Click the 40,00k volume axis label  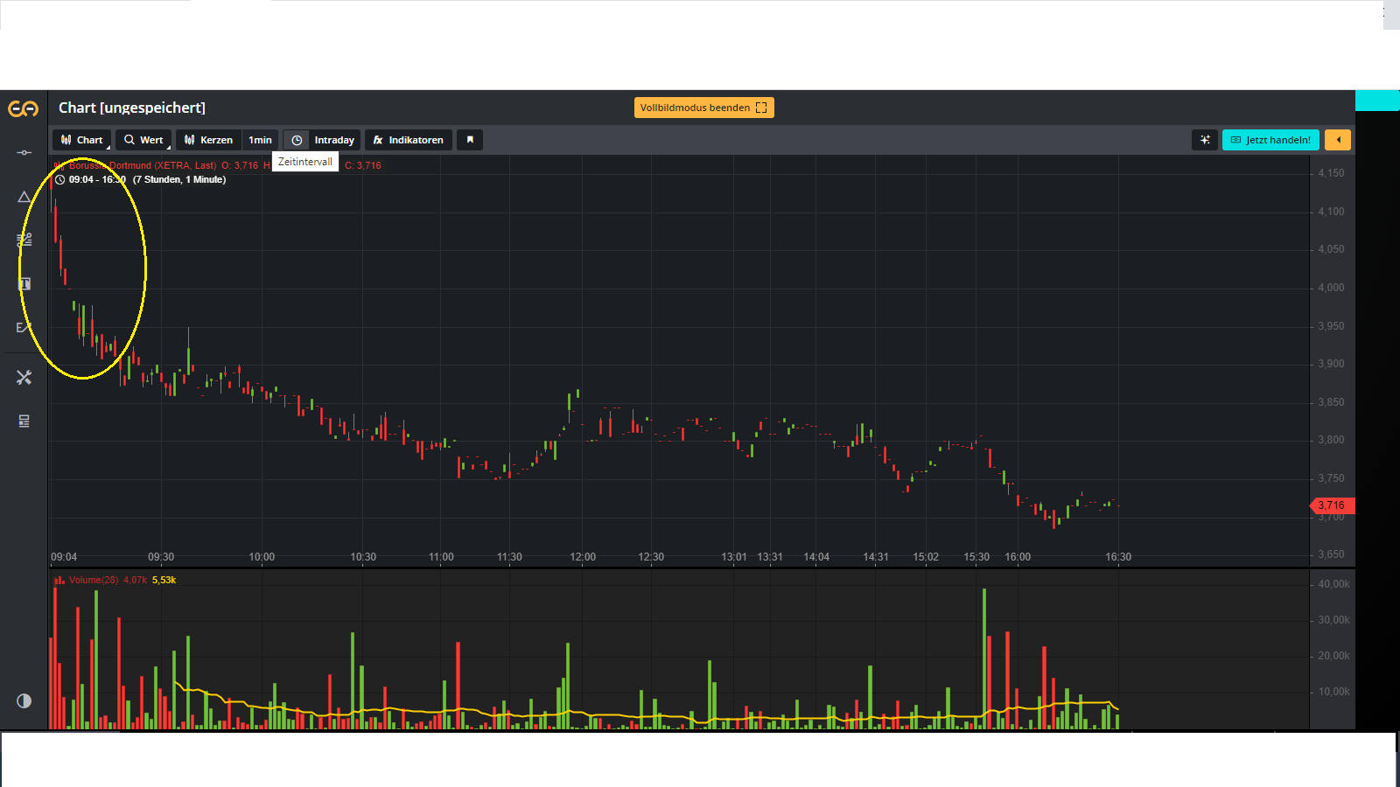[1333, 584]
